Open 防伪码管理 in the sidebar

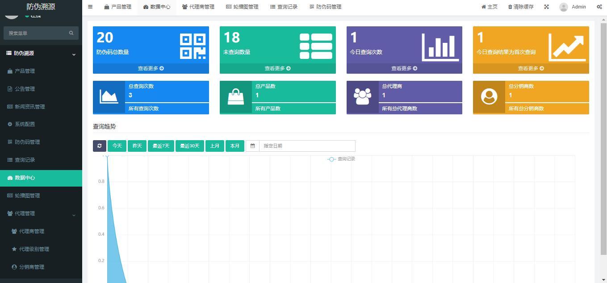coord(41,142)
